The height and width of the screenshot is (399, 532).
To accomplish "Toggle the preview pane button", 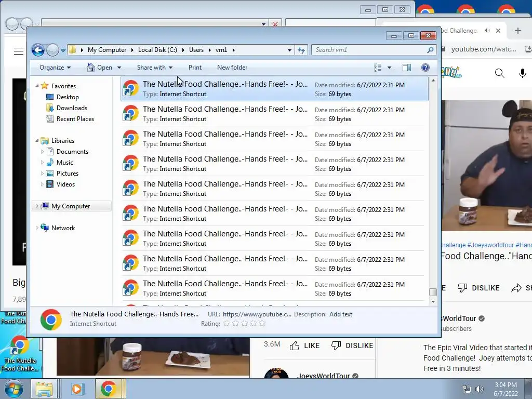I will 407,68.
